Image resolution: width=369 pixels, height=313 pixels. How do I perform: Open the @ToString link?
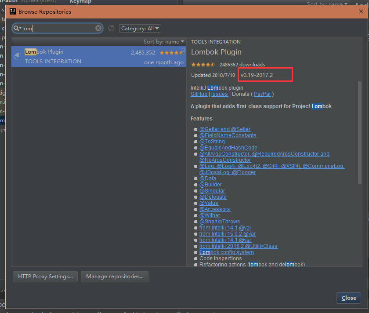[x=212, y=141]
